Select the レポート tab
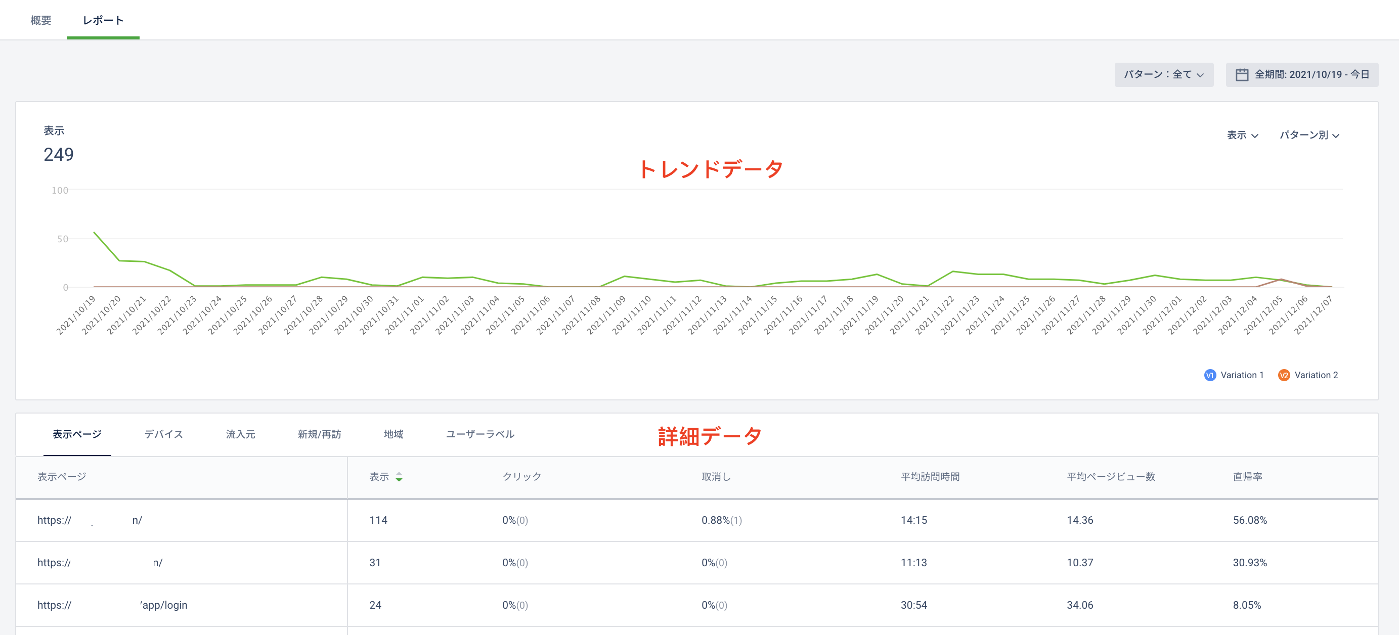The height and width of the screenshot is (635, 1399). point(103,20)
